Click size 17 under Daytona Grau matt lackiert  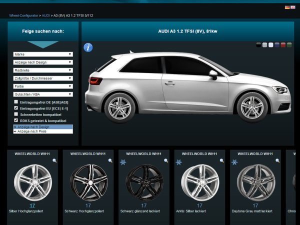point(255,205)
